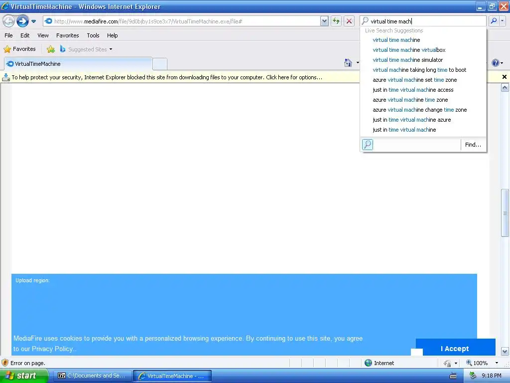Add page to Favorites Bar icon

point(50,49)
